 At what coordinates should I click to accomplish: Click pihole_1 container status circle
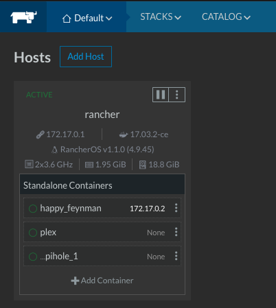(x=33, y=257)
